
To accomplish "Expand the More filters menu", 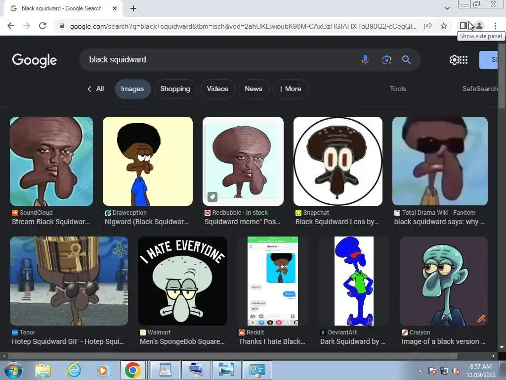I will 290,89.
